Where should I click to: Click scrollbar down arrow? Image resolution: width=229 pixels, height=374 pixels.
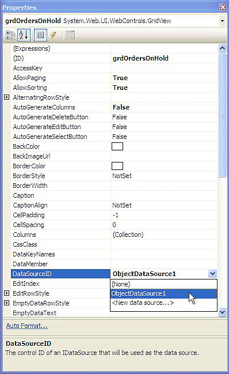(222, 312)
